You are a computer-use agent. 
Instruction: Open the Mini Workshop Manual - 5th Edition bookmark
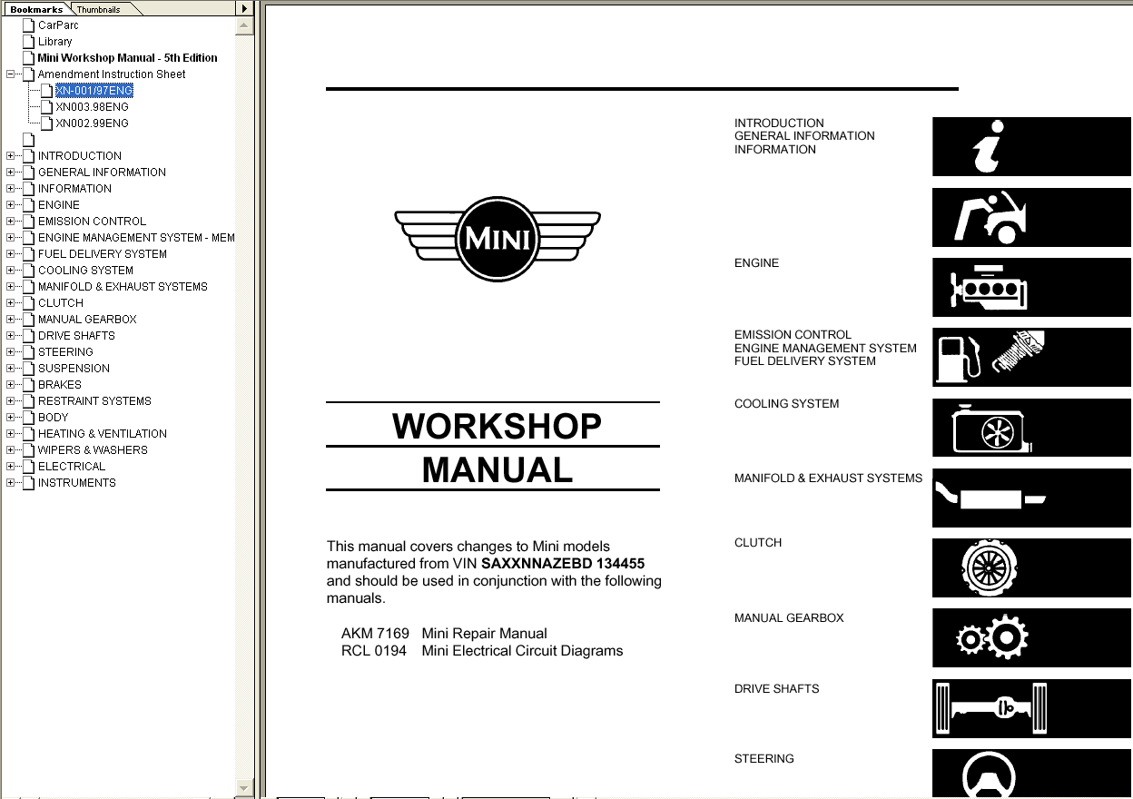pos(127,58)
